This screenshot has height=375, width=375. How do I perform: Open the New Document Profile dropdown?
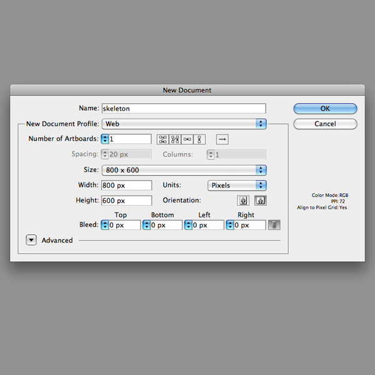(184, 124)
